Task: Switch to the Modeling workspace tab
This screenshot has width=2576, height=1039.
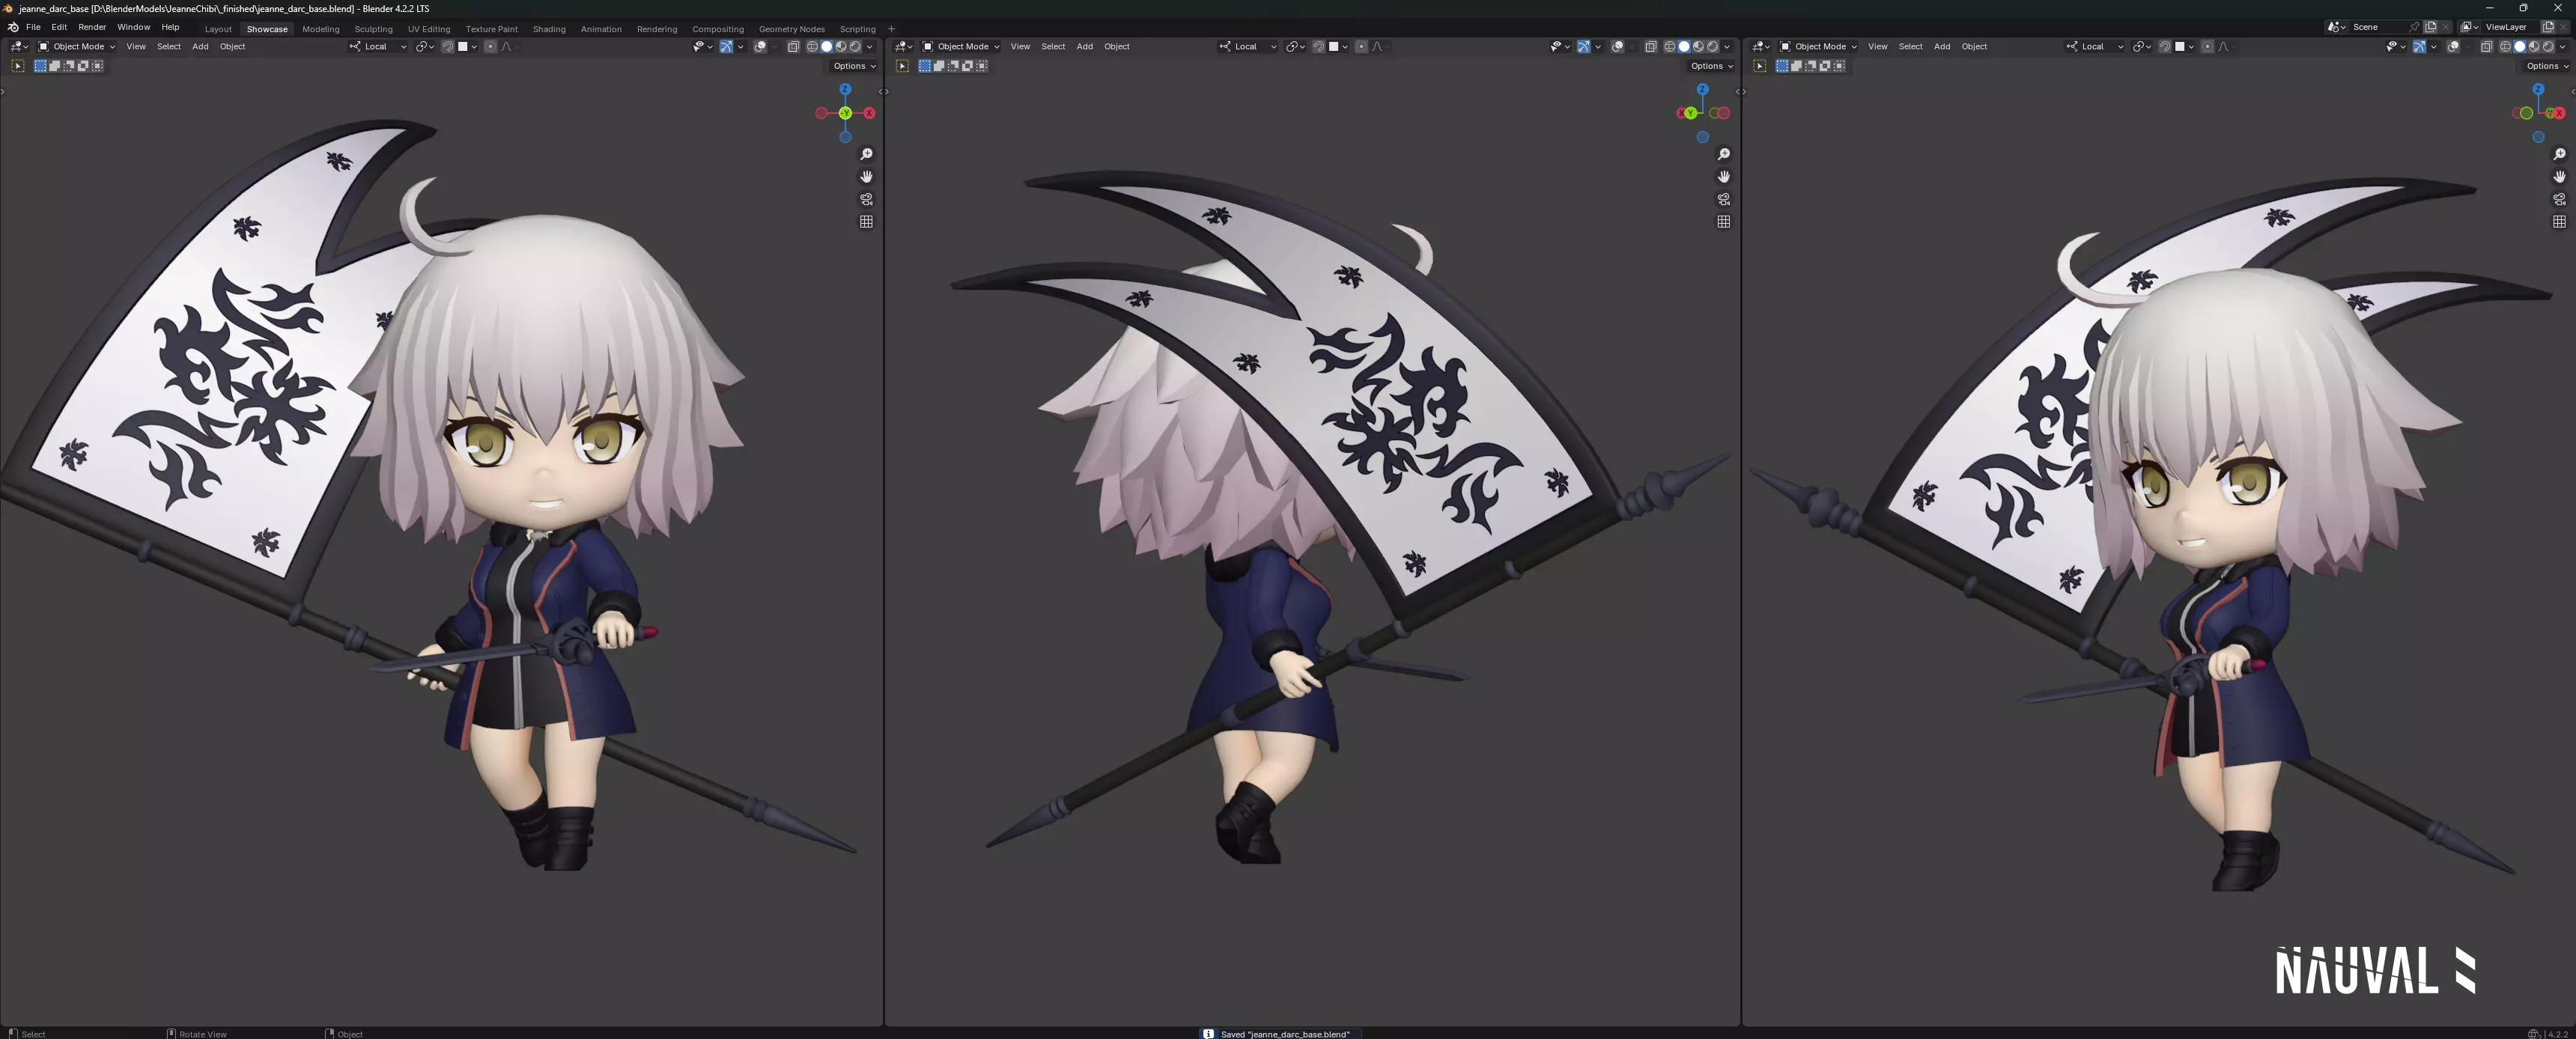Action: click(x=321, y=29)
